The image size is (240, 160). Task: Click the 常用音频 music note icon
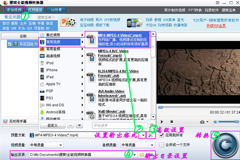[x=42, y=49]
